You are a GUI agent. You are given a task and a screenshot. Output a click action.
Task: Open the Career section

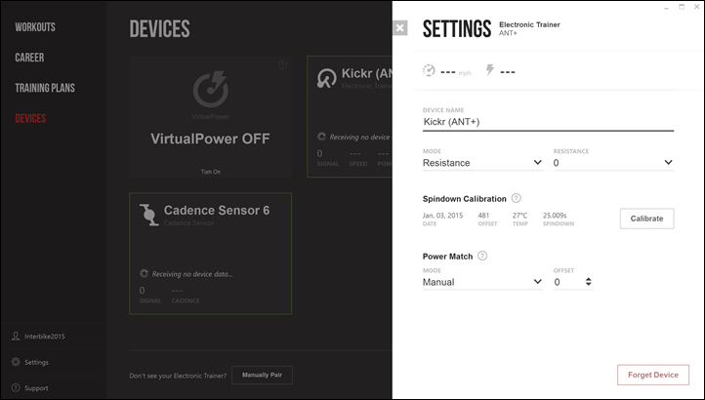(x=29, y=58)
